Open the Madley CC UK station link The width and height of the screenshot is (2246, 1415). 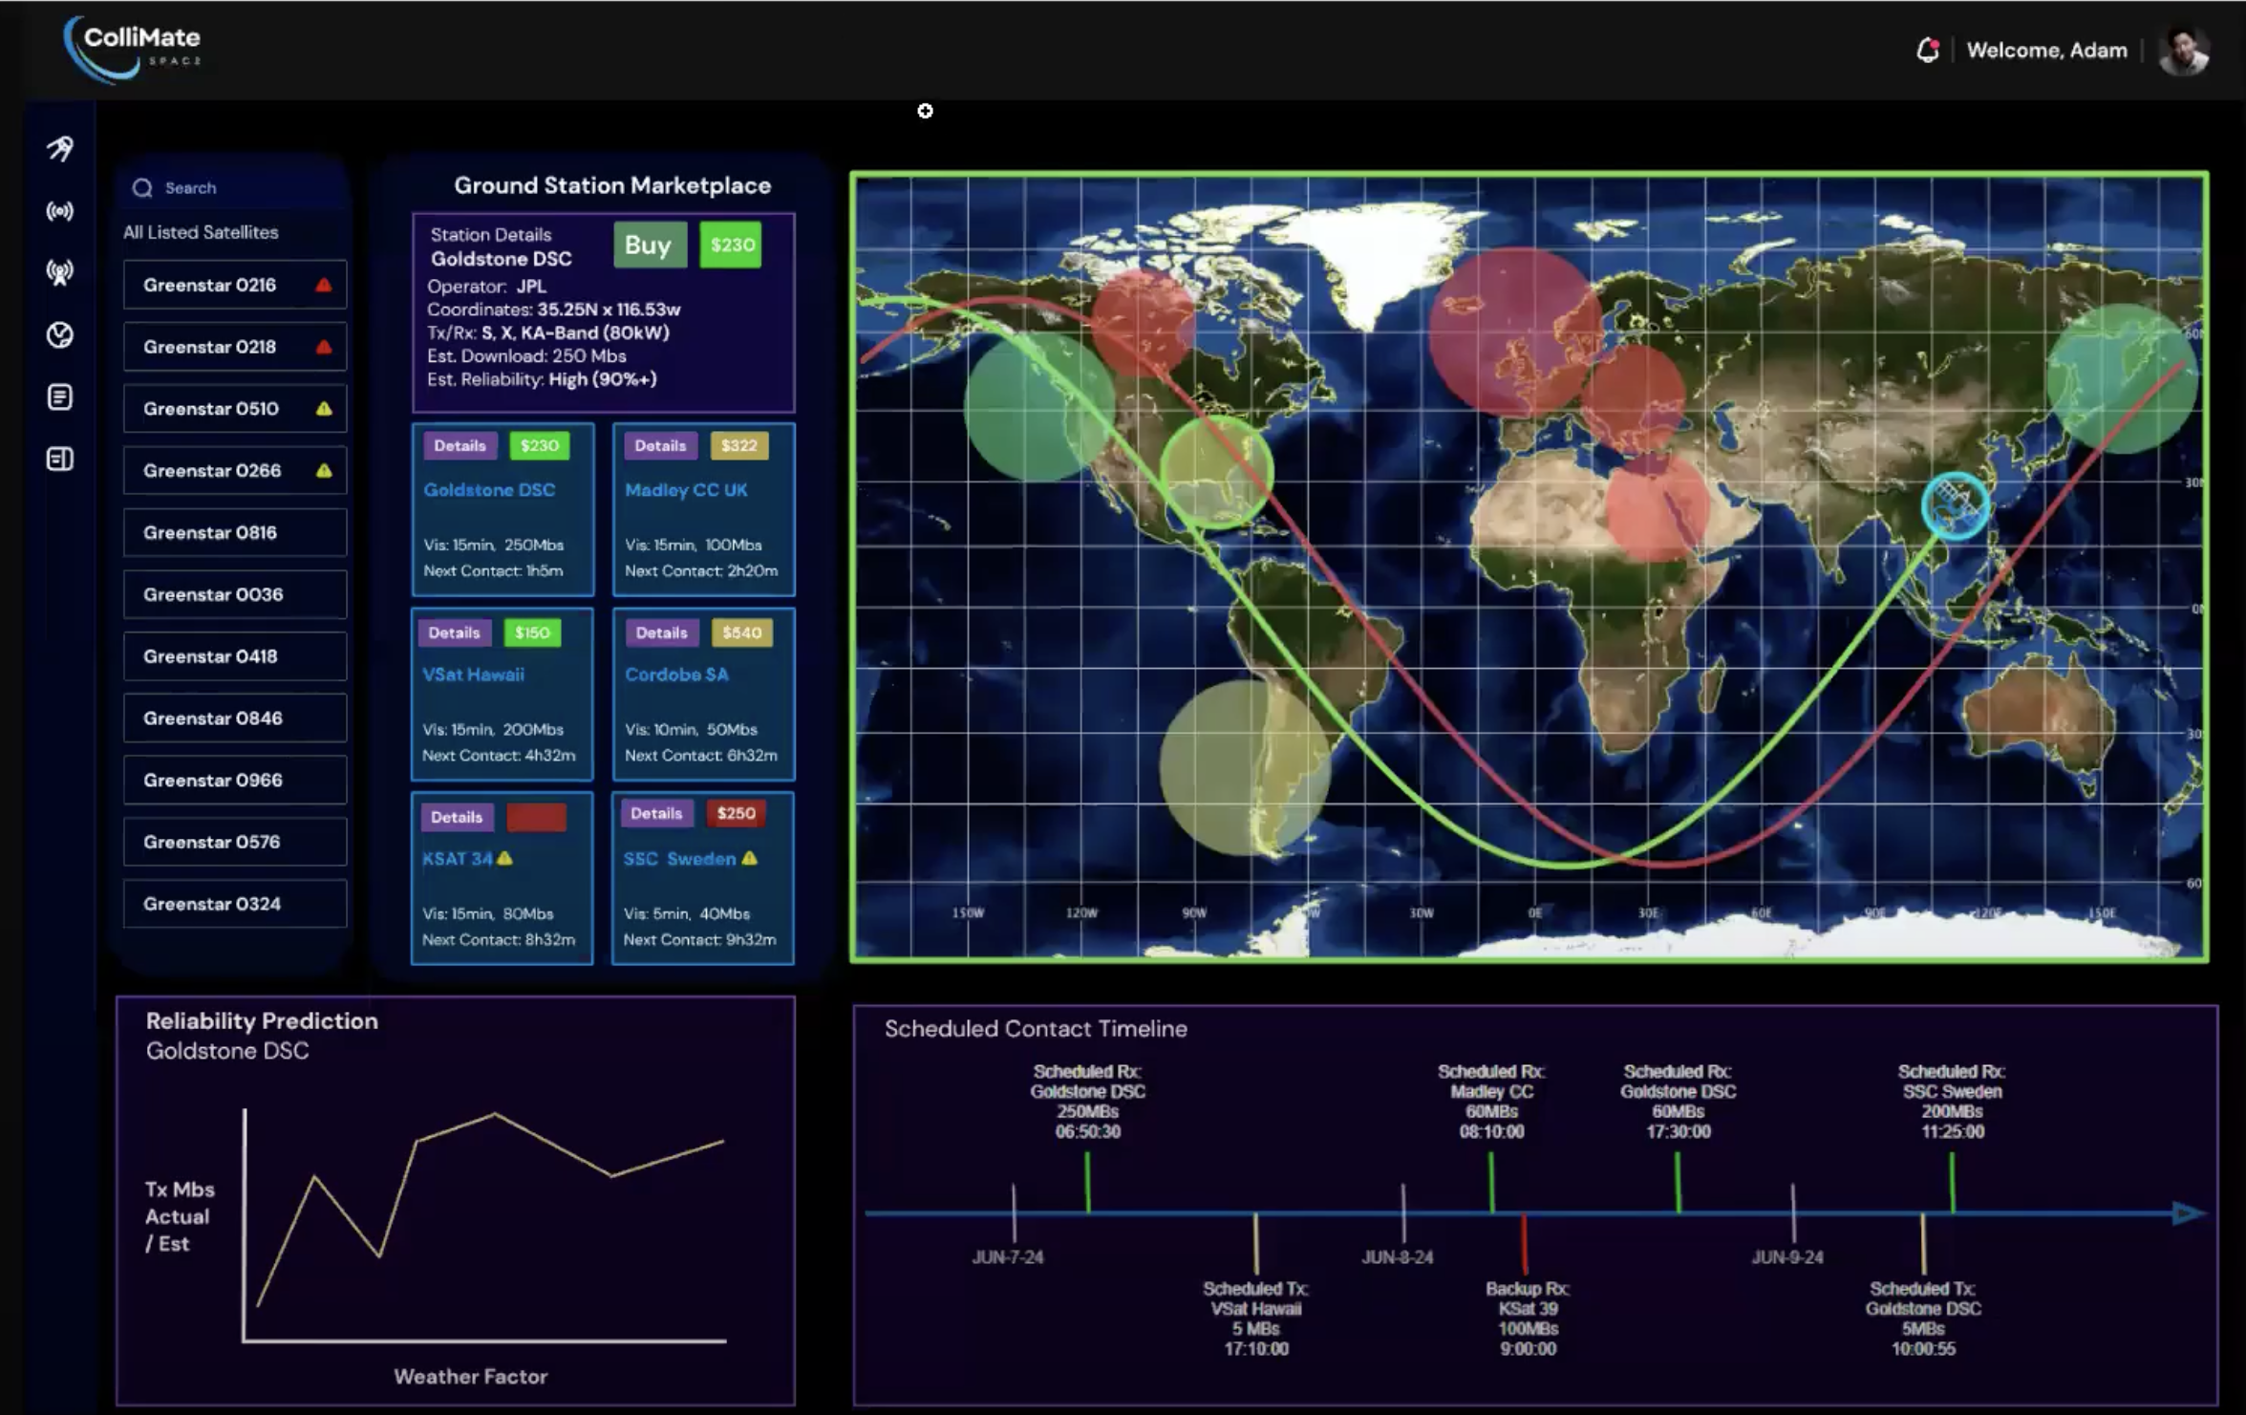686,490
